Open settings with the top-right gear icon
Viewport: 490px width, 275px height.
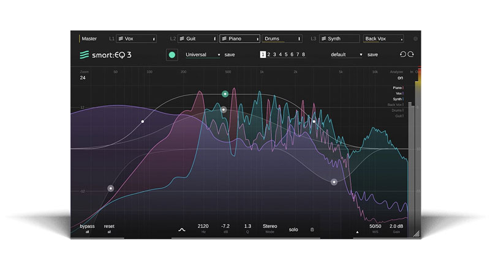tap(415, 38)
